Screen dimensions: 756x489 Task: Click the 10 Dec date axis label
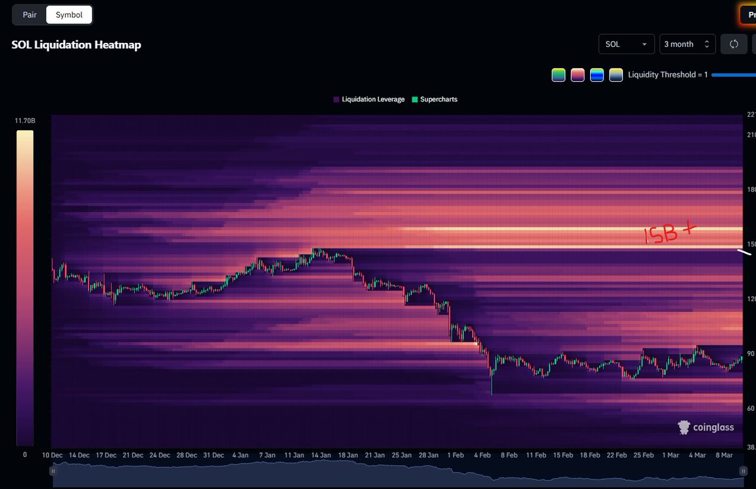point(52,455)
